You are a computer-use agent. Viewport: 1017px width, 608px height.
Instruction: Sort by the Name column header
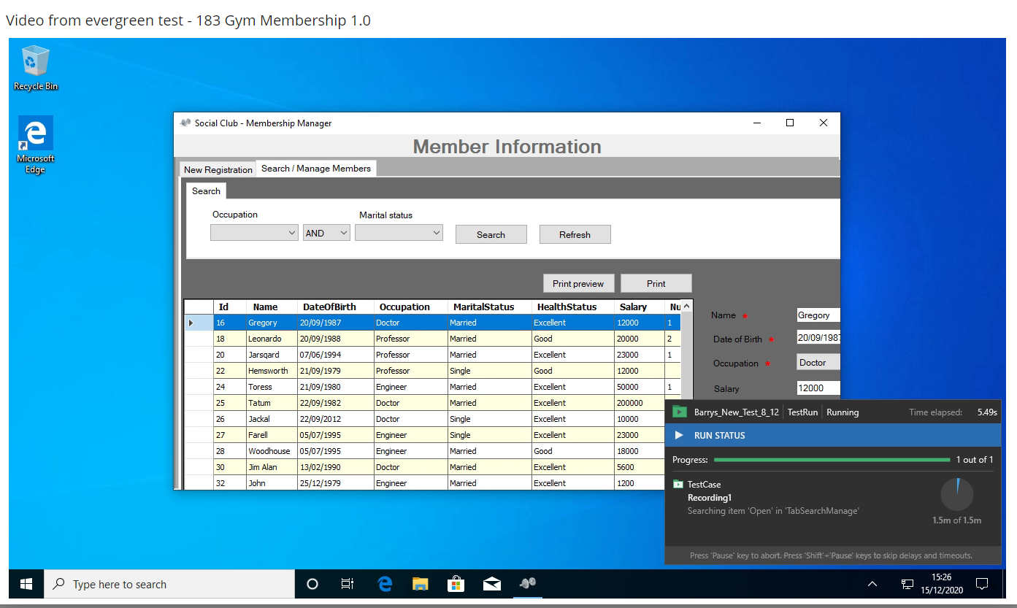[271, 307]
